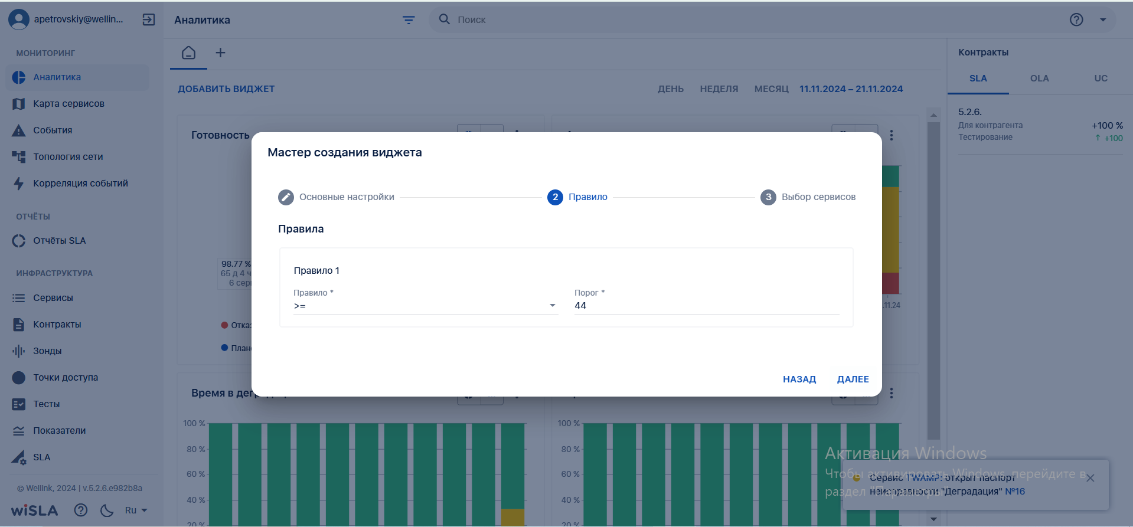Screen dimensions: 1133x527
Task: Go to Основные настройки wizard step
Action: [336, 197]
